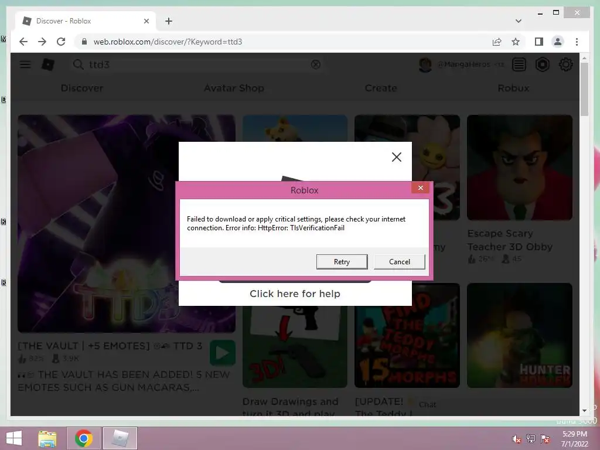Open Roblox notifications list icon
The height and width of the screenshot is (450, 600).
click(x=519, y=64)
